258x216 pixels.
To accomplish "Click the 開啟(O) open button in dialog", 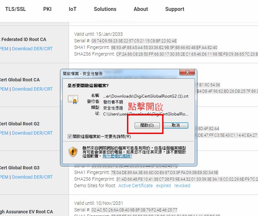I will pyautogui.click(x=147, y=125).
